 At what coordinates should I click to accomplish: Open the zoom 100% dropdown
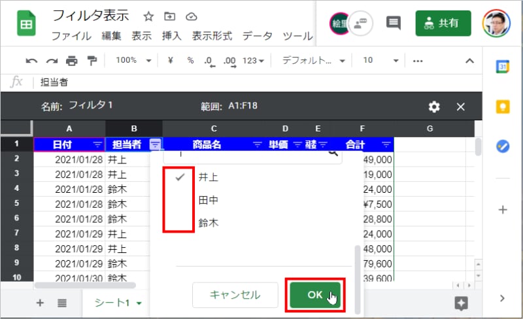(133, 60)
